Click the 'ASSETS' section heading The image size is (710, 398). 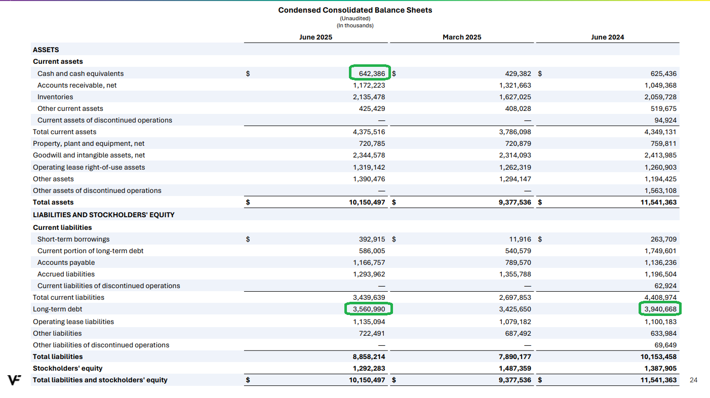46,50
